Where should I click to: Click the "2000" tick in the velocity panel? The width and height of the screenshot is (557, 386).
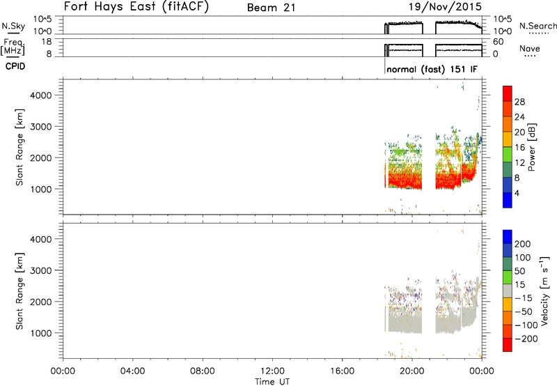(40, 302)
